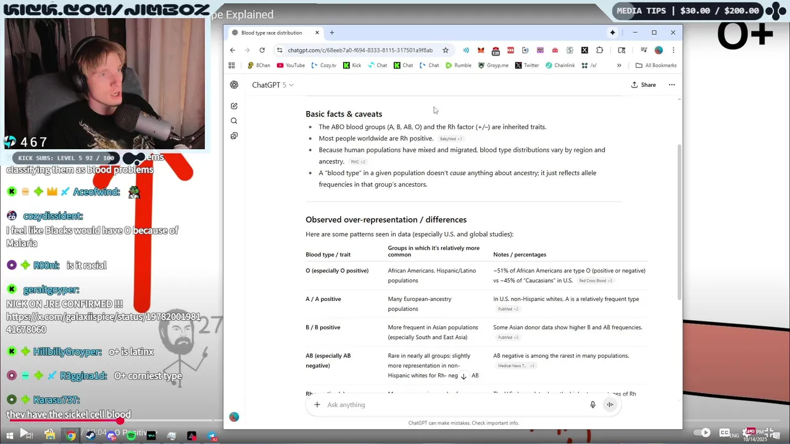Open a new browser tab
Viewport: 790px width, 444px height.
pyautogui.click(x=332, y=33)
